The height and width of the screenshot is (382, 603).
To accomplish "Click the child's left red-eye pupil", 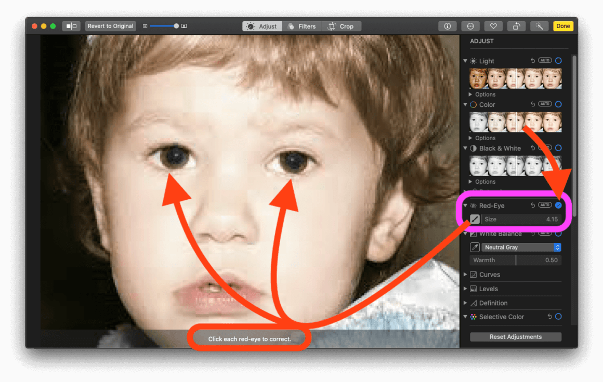I will tap(176, 156).
